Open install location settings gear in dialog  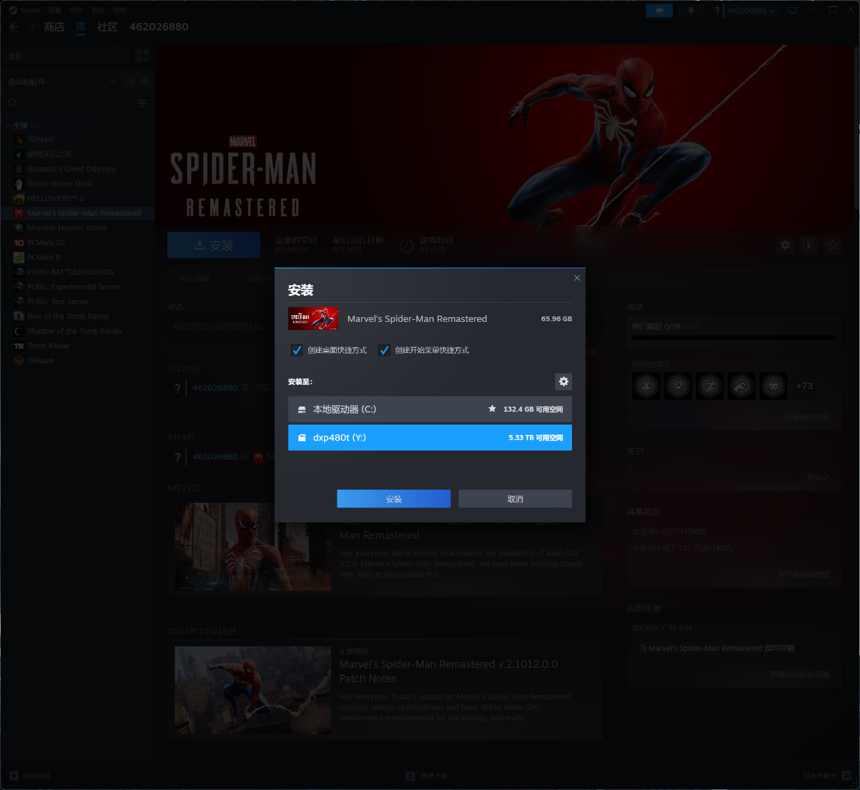click(x=563, y=381)
